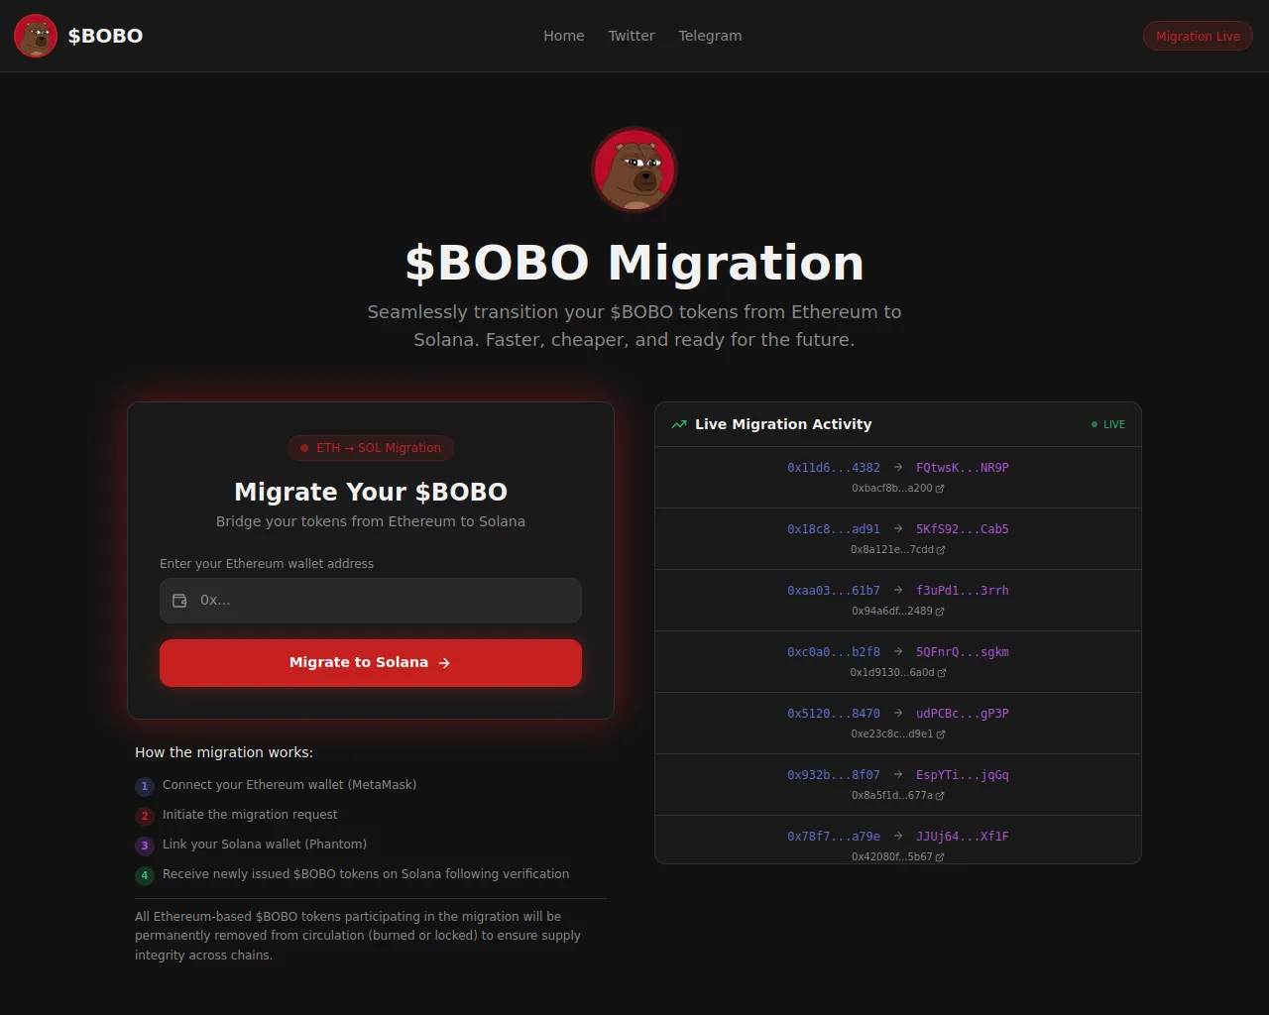Viewport: 1269px width, 1015px height.
Task: Select Solana address EspYTi...jqGq
Action: point(963,775)
